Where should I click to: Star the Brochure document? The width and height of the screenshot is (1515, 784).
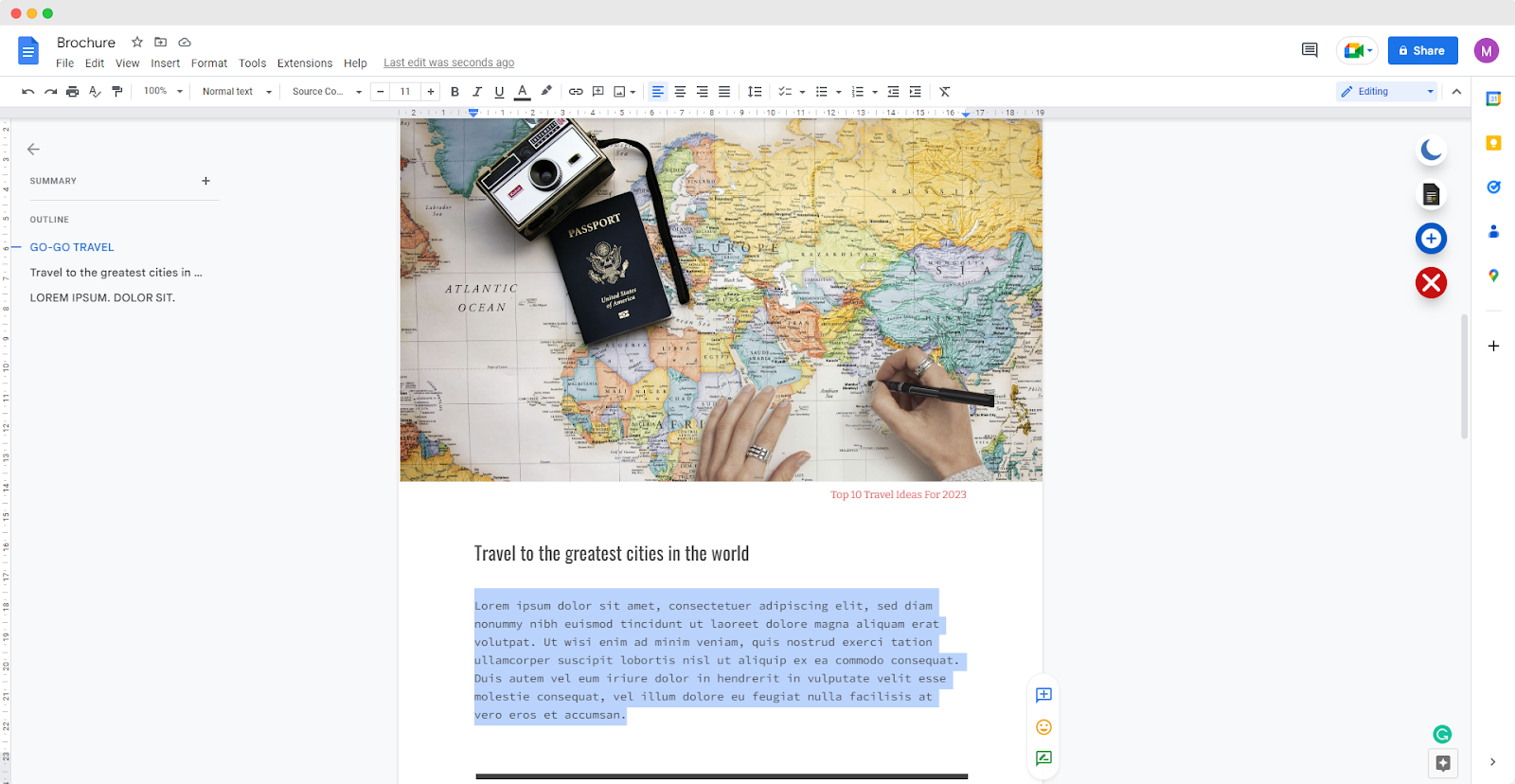click(137, 43)
